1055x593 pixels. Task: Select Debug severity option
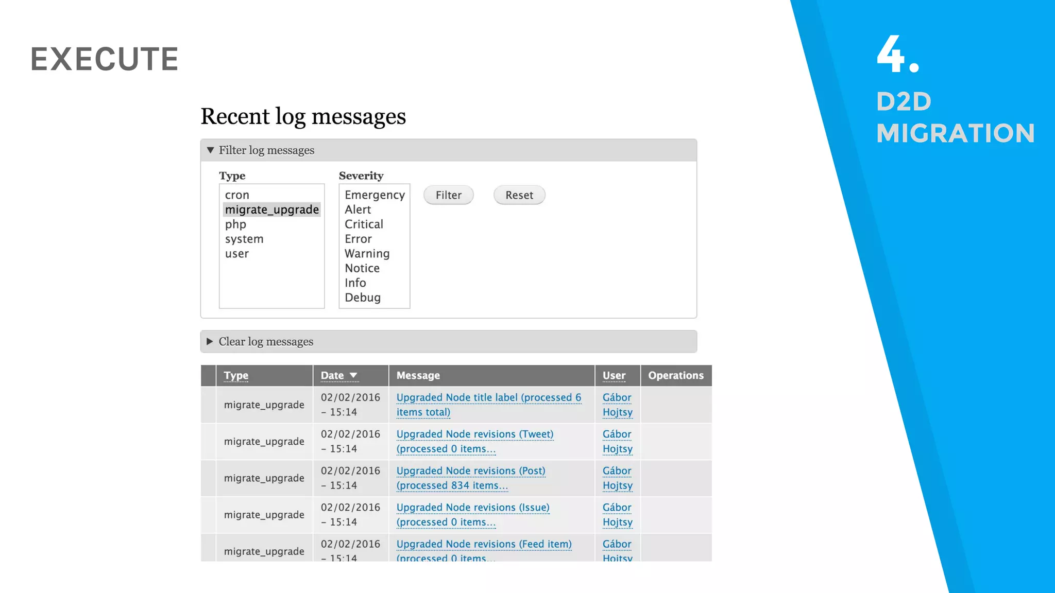pos(362,298)
